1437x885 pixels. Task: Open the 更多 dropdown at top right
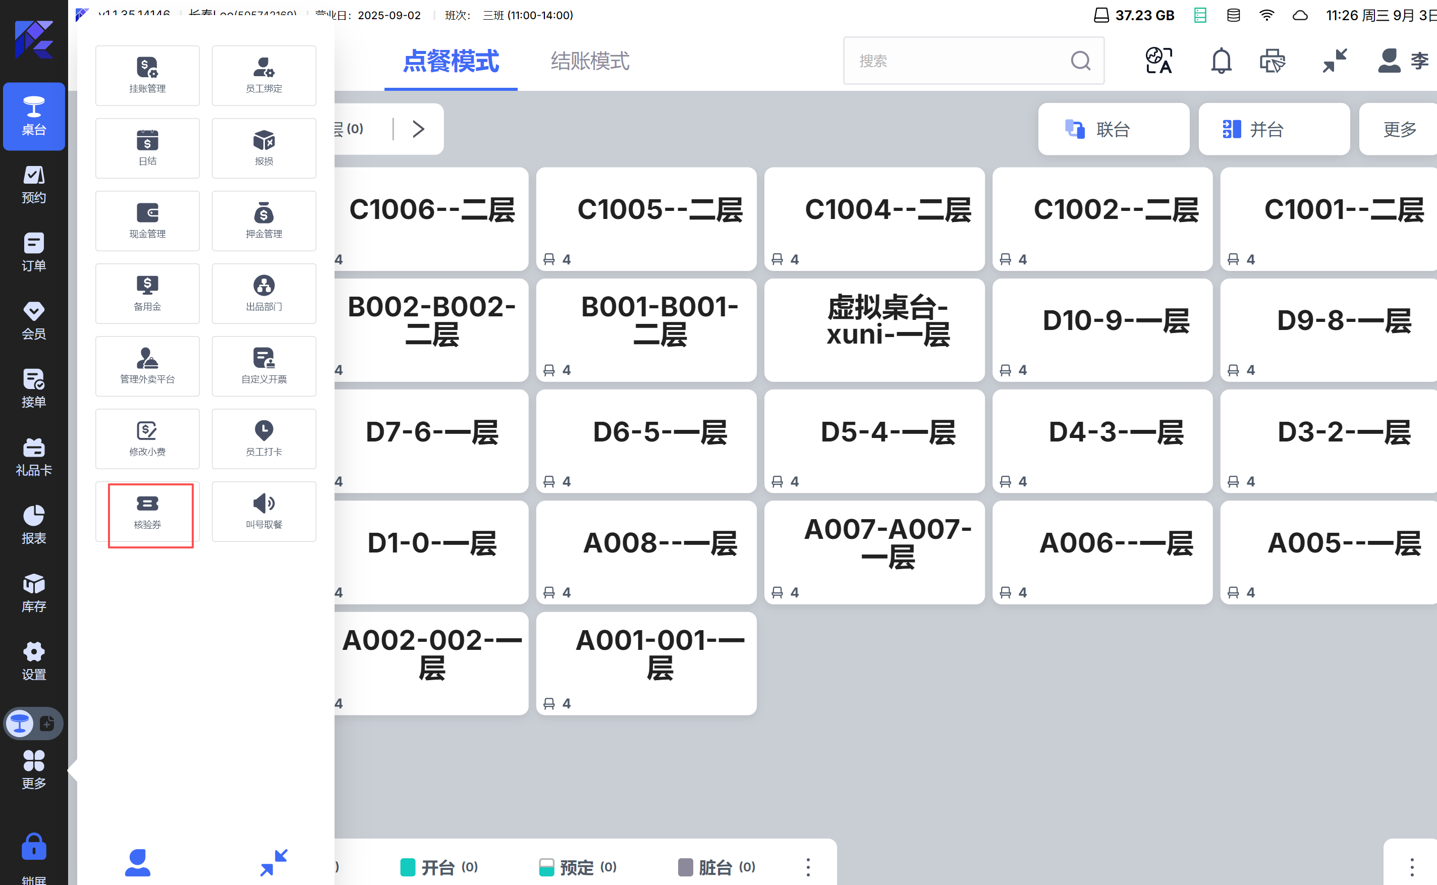(1399, 129)
